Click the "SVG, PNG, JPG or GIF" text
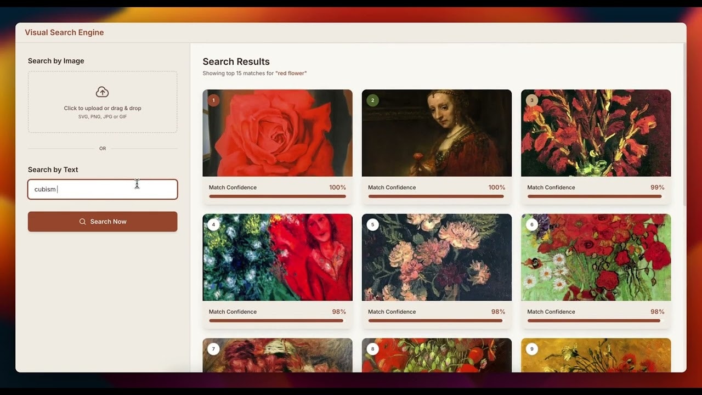 pos(103,117)
